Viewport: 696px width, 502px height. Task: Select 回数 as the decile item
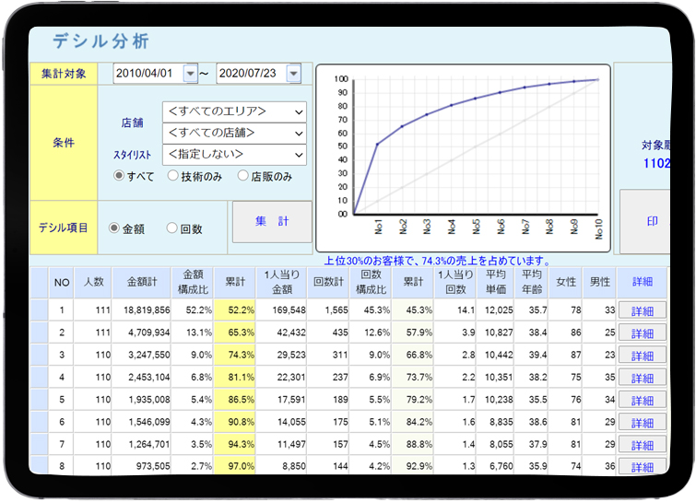click(x=171, y=228)
